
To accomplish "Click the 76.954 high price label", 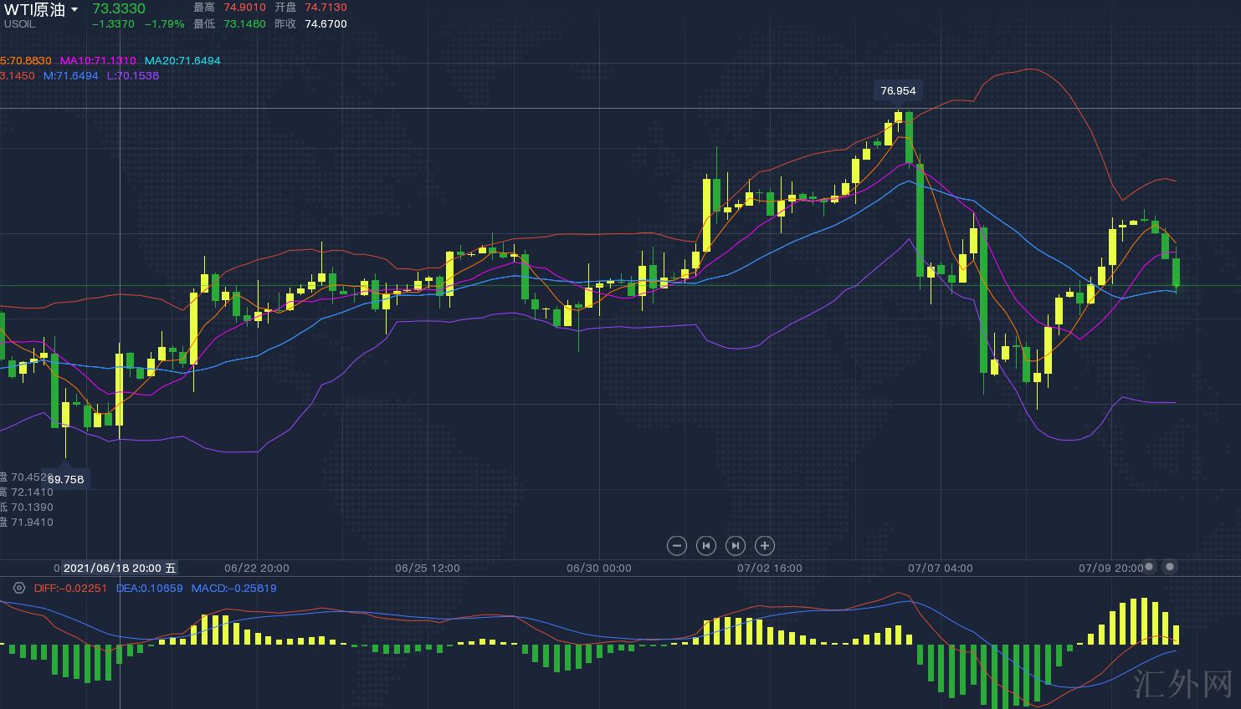I will 898,90.
